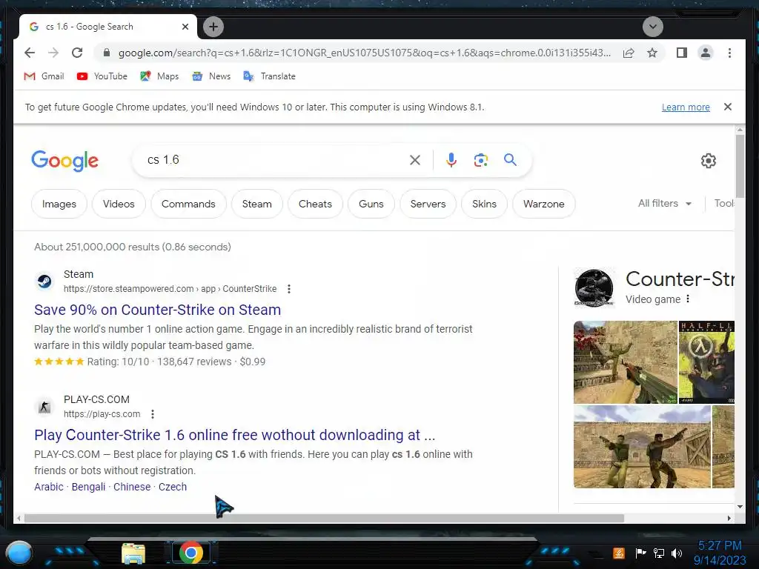Open the Arabic sitelink
Screen dimensions: 759x569
coord(49,487)
